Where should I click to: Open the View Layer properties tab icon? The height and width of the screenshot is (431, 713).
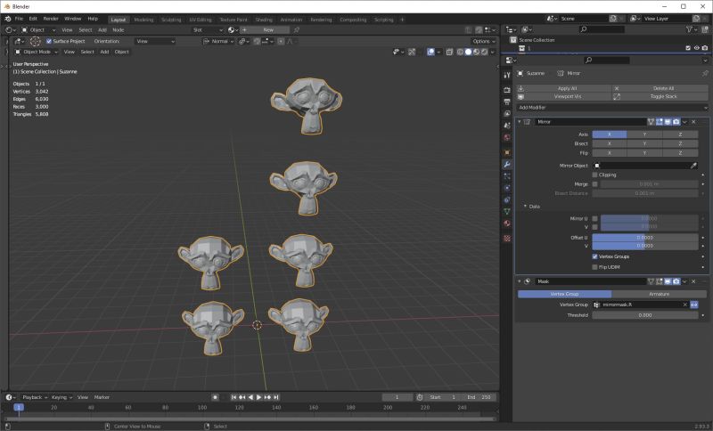[x=507, y=114]
